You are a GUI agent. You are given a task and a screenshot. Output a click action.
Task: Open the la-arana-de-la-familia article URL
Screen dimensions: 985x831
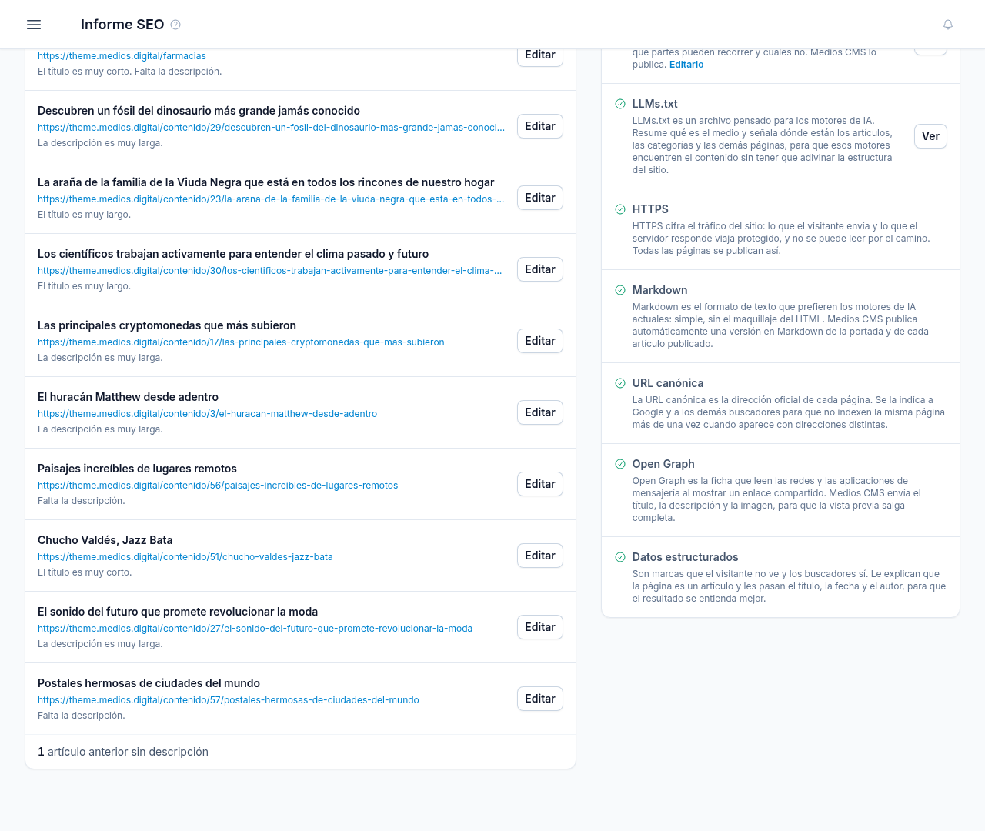point(271,199)
